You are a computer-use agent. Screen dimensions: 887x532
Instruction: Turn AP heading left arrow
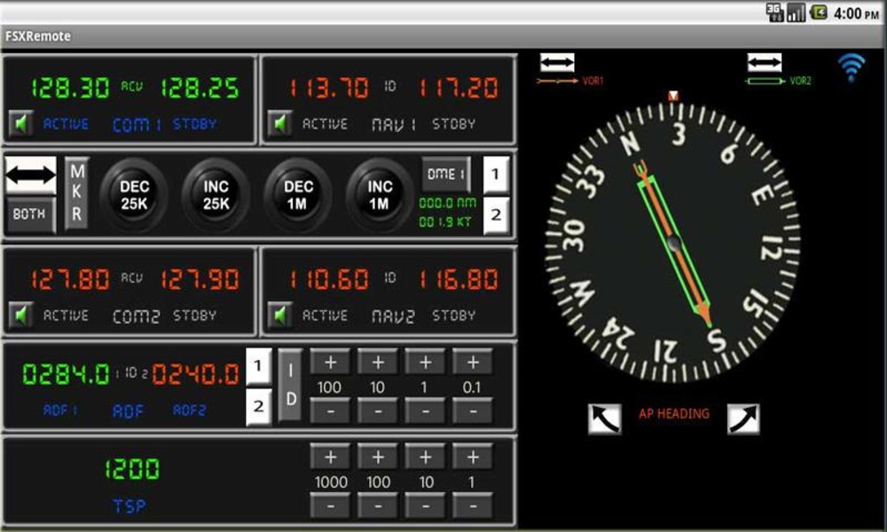tap(605, 419)
